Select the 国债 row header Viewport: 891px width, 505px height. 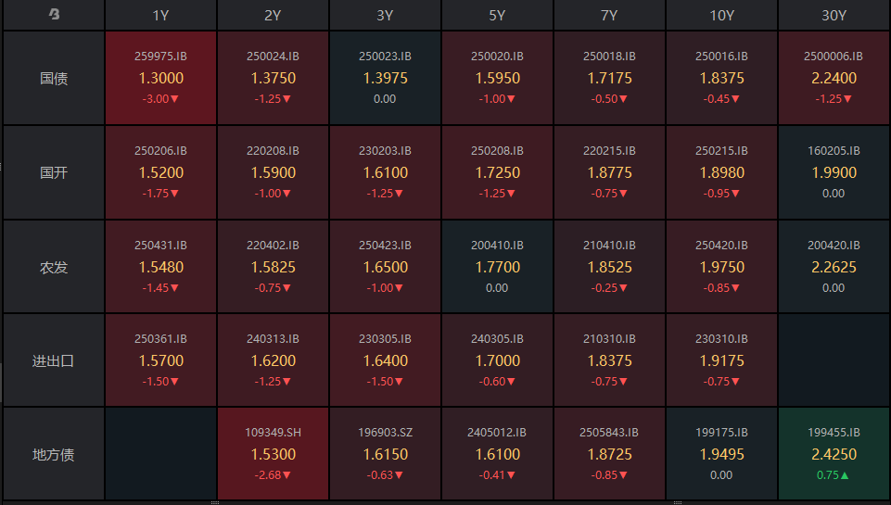(x=54, y=79)
